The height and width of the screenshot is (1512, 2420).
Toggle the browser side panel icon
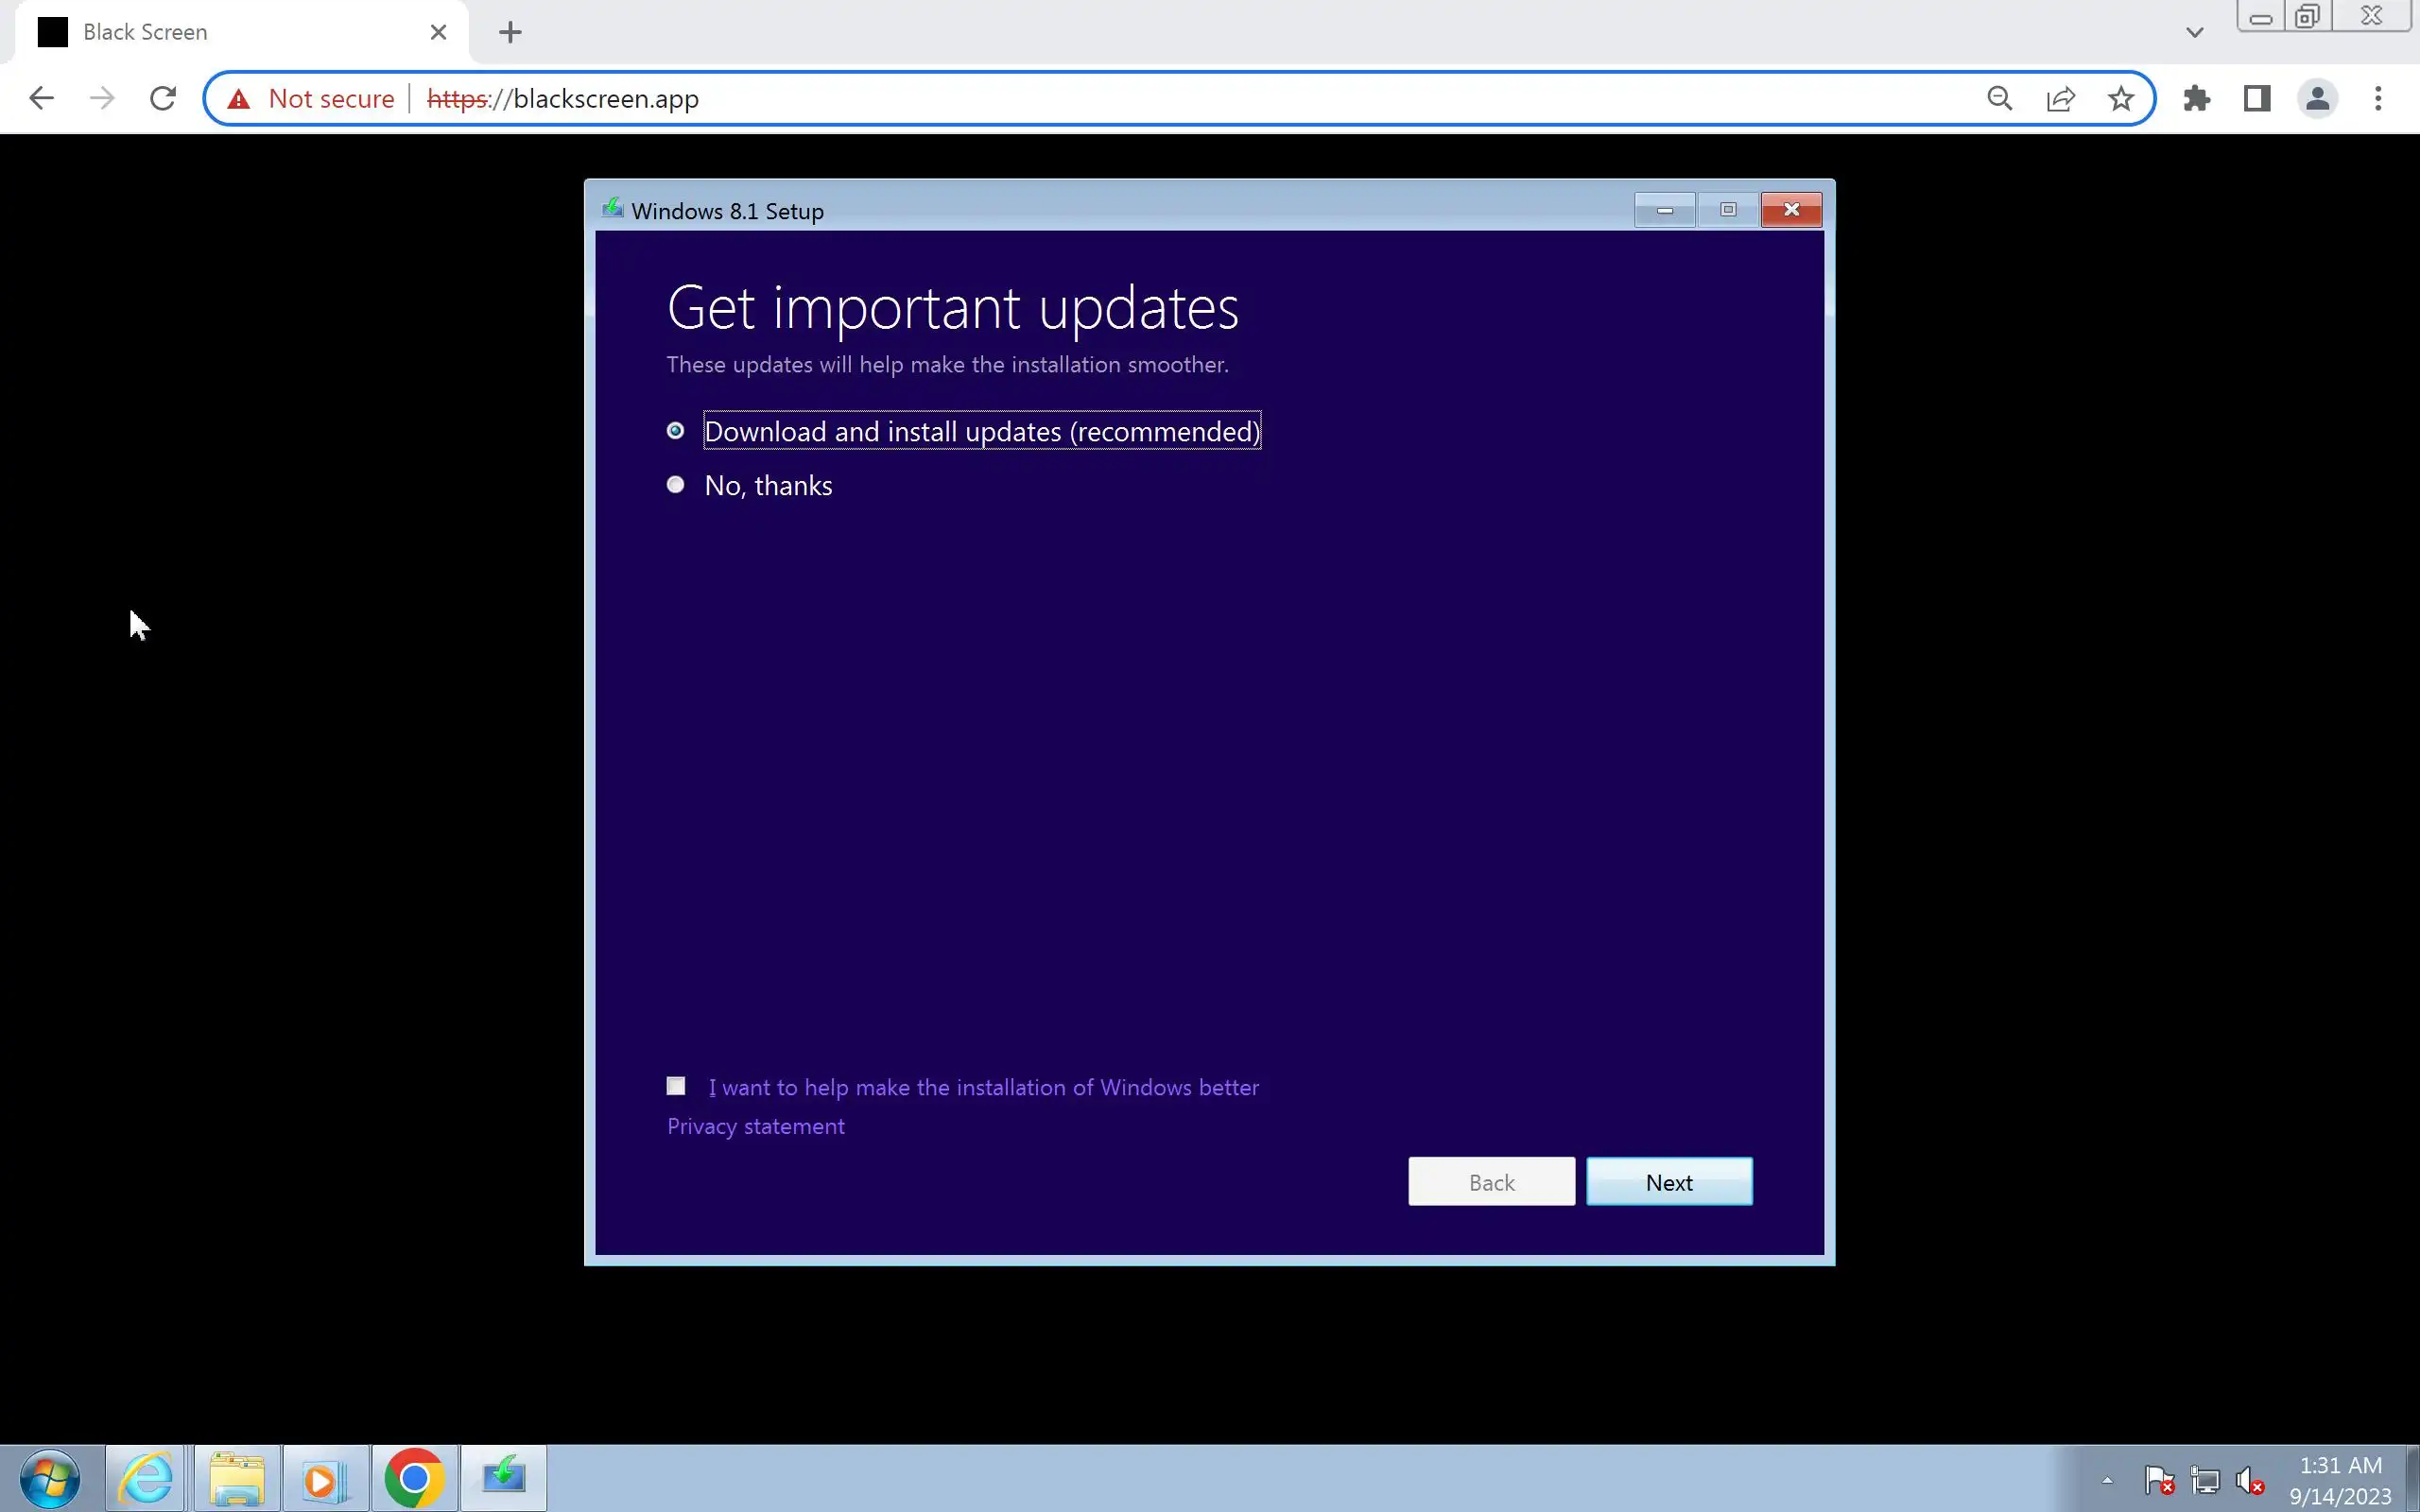point(2257,98)
